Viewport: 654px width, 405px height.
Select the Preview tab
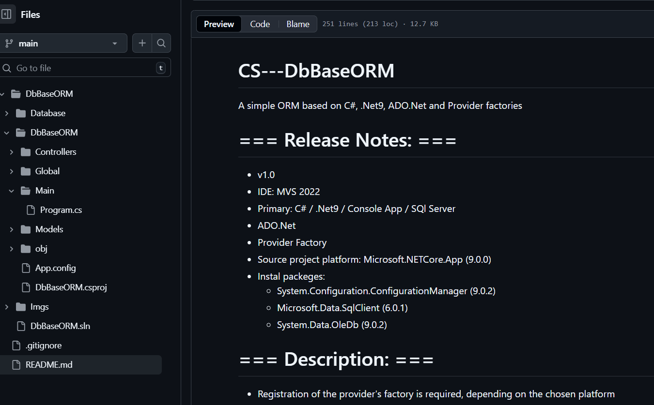point(219,24)
